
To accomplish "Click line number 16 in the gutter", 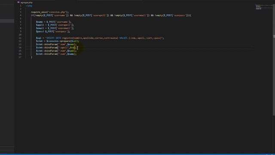I will pyautogui.click(x=20, y=54).
